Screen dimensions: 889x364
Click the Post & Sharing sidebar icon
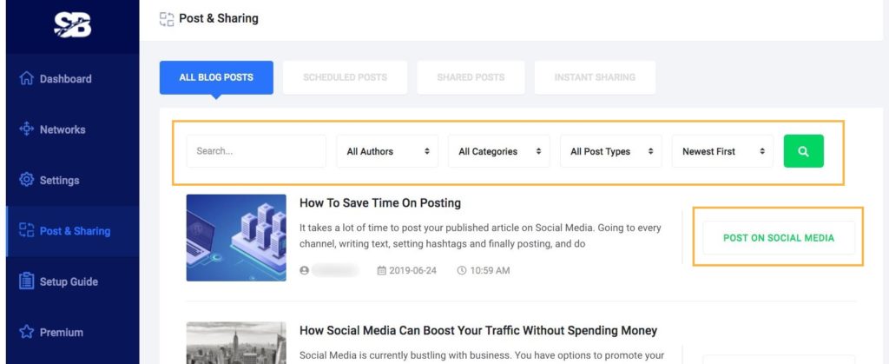tap(27, 230)
